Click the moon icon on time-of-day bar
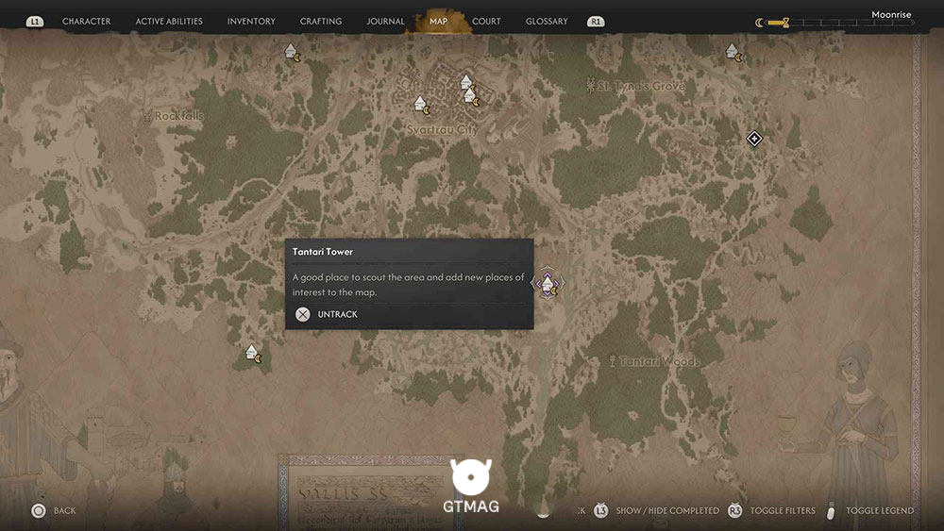The width and height of the screenshot is (944, 531). (x=759, y=23)
